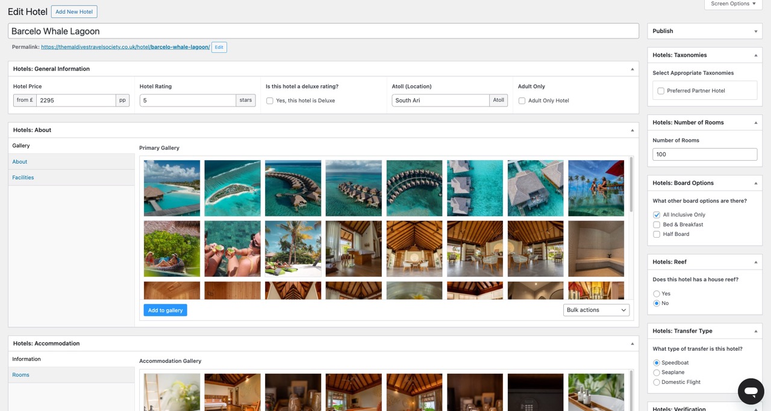Click the Atoll location input field

tap(440, 100)
